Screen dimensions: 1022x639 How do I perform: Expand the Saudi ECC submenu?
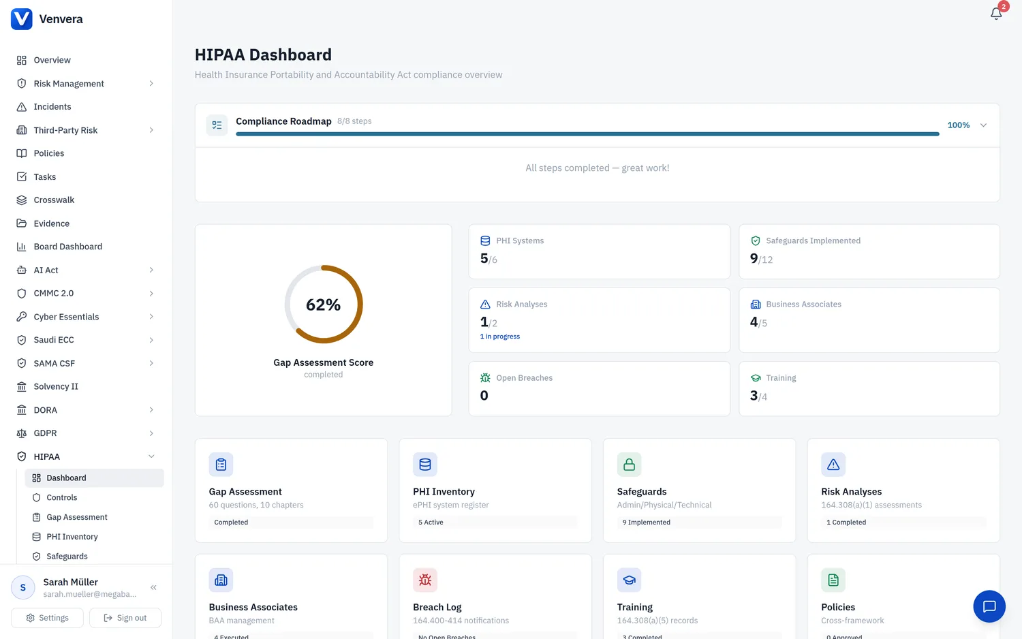click(x=151, y=340)
